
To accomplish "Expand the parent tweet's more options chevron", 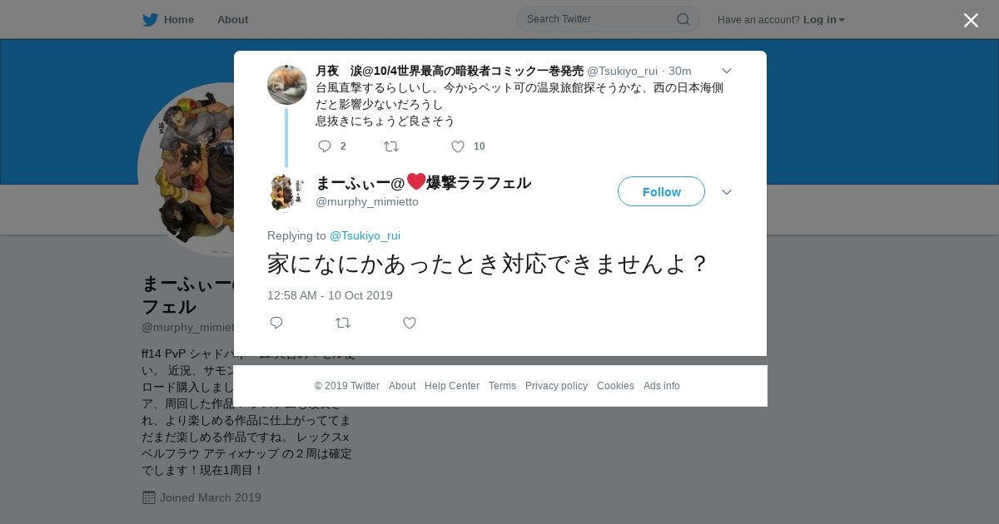I will [726, 71].
